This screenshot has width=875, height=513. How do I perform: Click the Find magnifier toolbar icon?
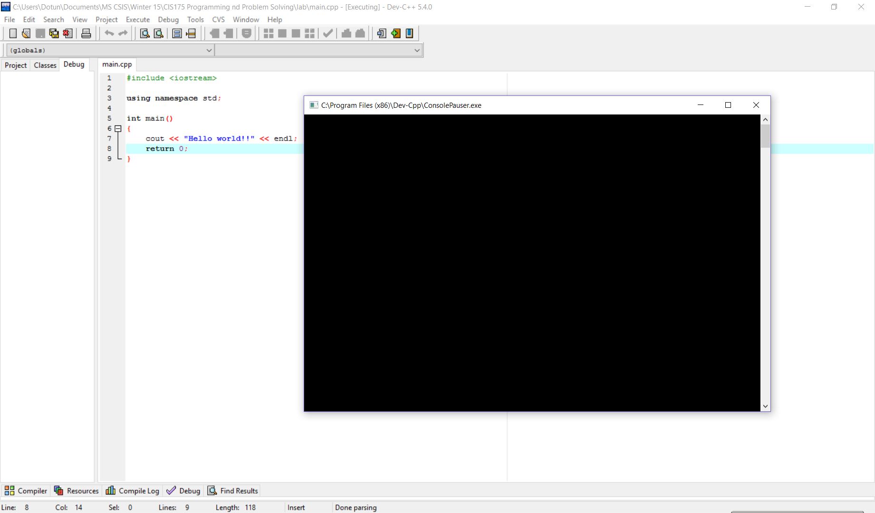coord(144,33)
